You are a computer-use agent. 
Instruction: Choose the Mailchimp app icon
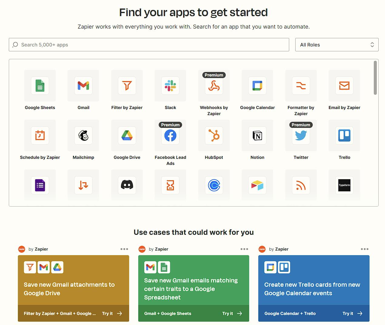coord(83,135)
